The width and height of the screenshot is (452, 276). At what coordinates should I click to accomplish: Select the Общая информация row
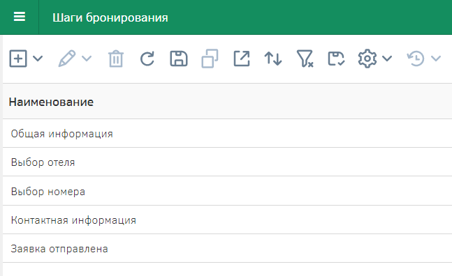point(228,133)
